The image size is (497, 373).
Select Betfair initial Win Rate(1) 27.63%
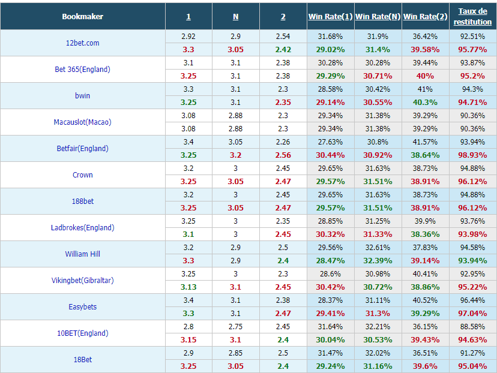(x=330, y=142)
